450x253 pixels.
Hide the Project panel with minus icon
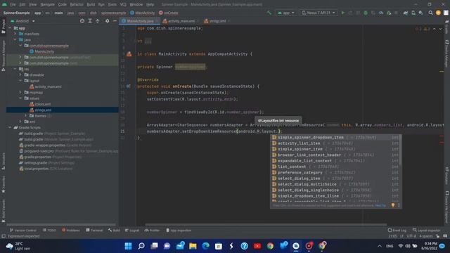pos(115,21)
